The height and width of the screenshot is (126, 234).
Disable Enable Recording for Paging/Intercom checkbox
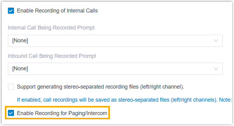[x=11, y=113]
